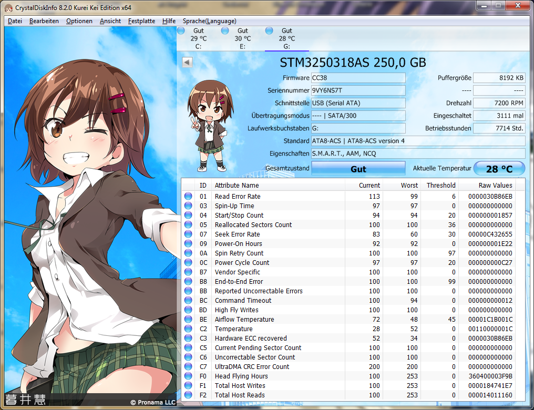Open the Optionen menu

(x=79, y=21)
